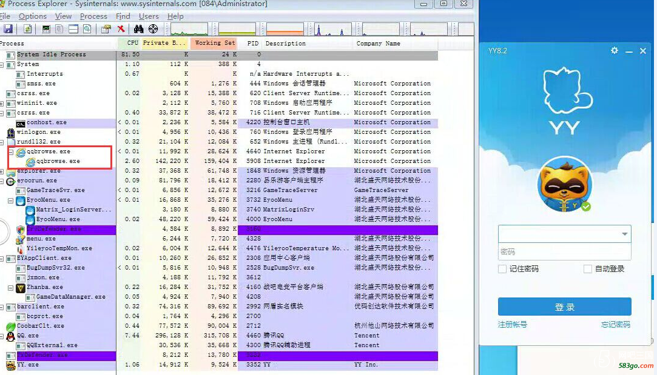
Task: Click the 'YY Inc.' company name cell
Action: point(366,365)
